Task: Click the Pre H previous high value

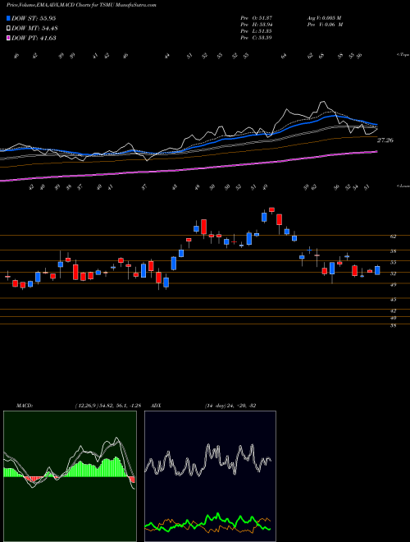Action: [256, 25]
